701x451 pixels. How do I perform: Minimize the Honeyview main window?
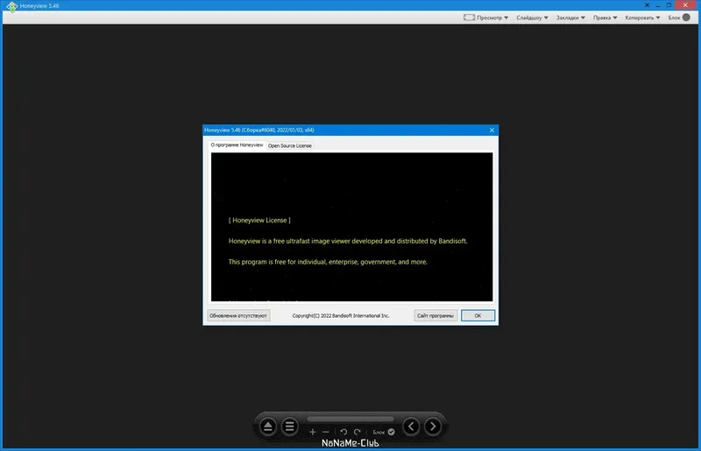658,5
